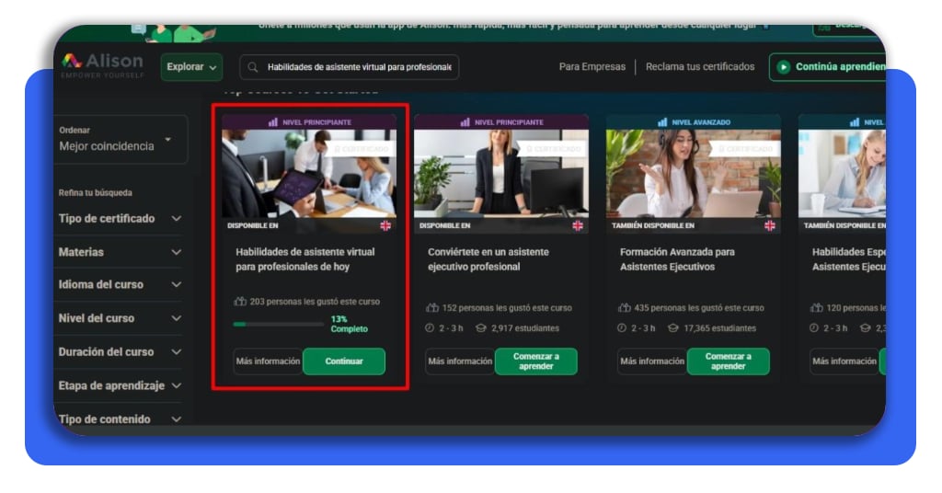Image resolution: width=942 pixels, height=493 pixels.
Task: Click Más información on Formación Avanzada card
Action: click(x=652, y=361)
